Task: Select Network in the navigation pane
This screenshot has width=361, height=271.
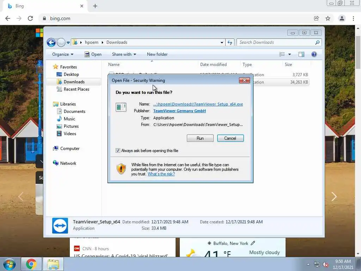Action: pyautogui.click(x=68, y=163)
